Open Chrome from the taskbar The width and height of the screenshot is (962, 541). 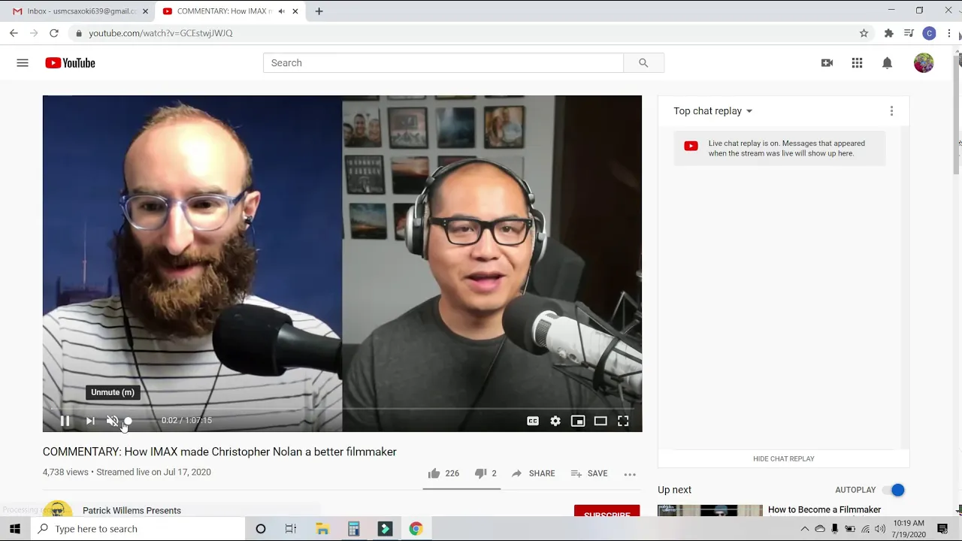click(416, 529)
